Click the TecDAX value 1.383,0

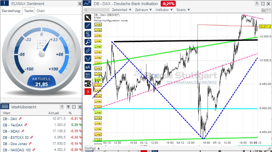60,125
